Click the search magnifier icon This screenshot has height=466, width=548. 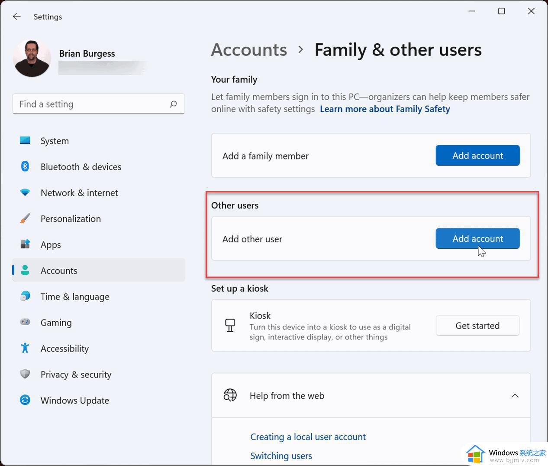(173, 104)
